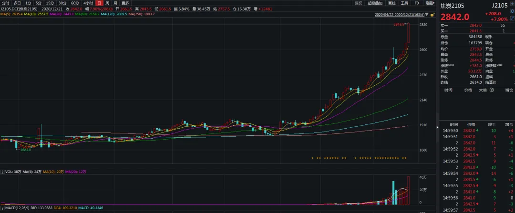
Task: Open the 超级叠加 overlay option
Action: coord(375,3)
